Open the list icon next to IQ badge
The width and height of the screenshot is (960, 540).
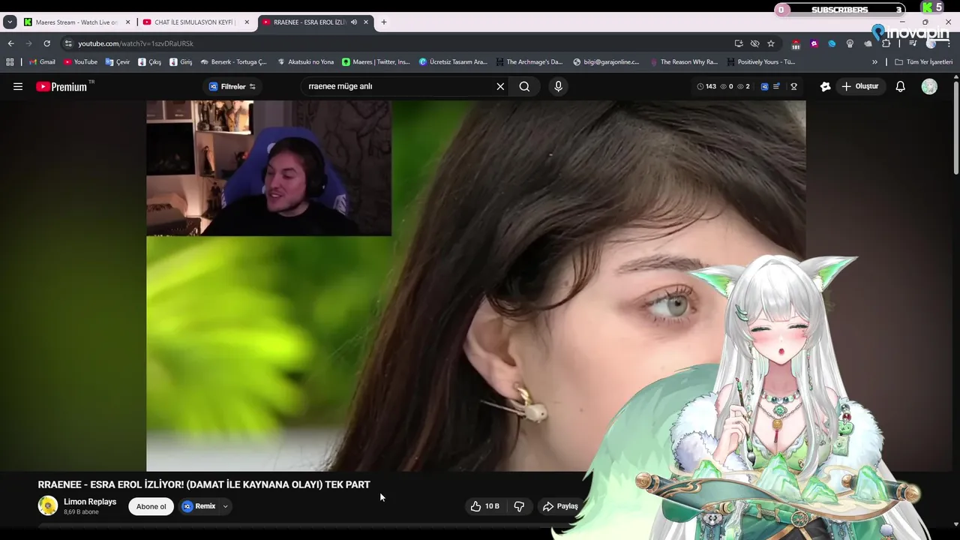click(x=777, y=86)
